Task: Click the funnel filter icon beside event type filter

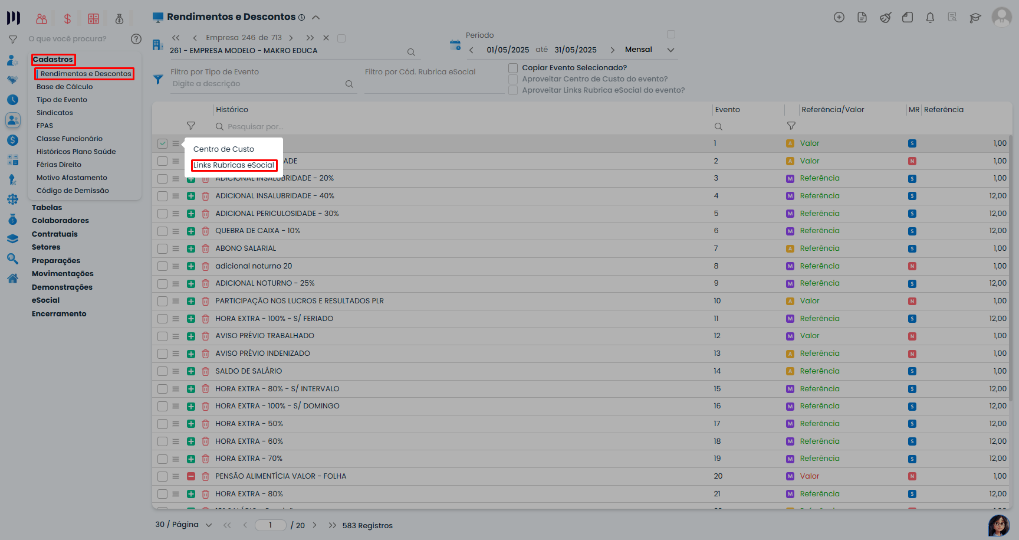Action: 158,79
